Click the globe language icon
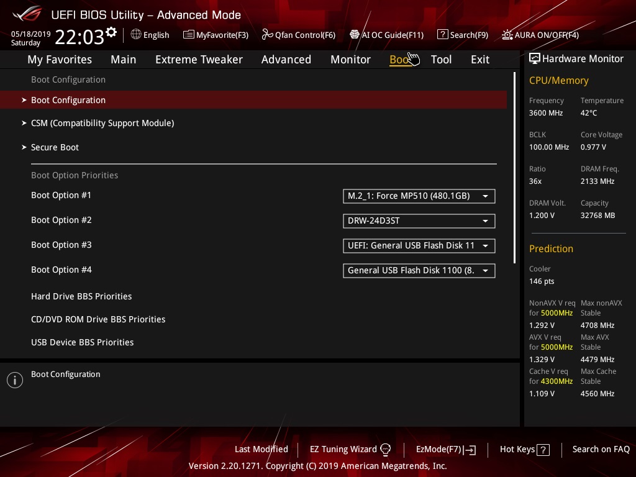Image resolution: width=636 pixels, height=477 pixels. point(136,35)
